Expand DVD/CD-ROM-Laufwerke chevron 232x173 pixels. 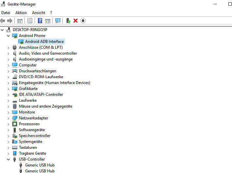coord(8,77)
